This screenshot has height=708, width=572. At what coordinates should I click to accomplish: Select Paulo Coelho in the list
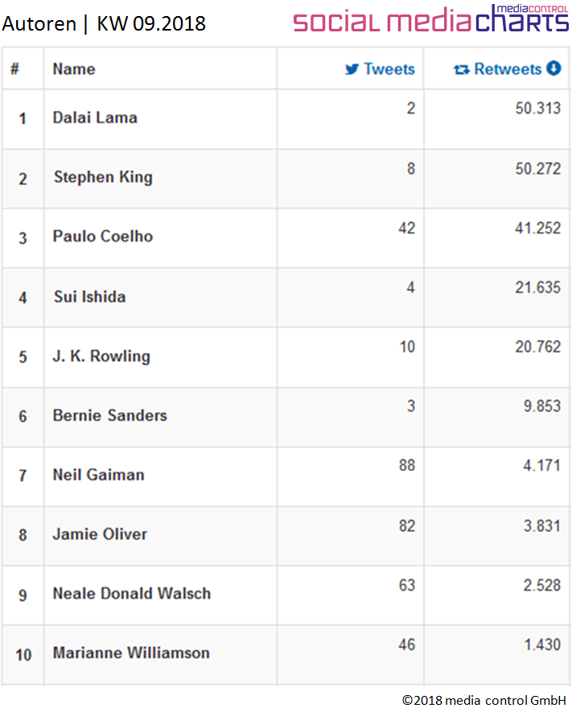(103, 237)
